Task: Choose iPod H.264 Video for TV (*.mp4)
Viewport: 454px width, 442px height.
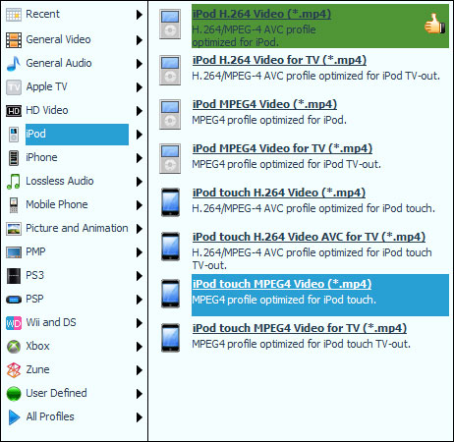Action: pyautogui.click(x=279, y=60)
